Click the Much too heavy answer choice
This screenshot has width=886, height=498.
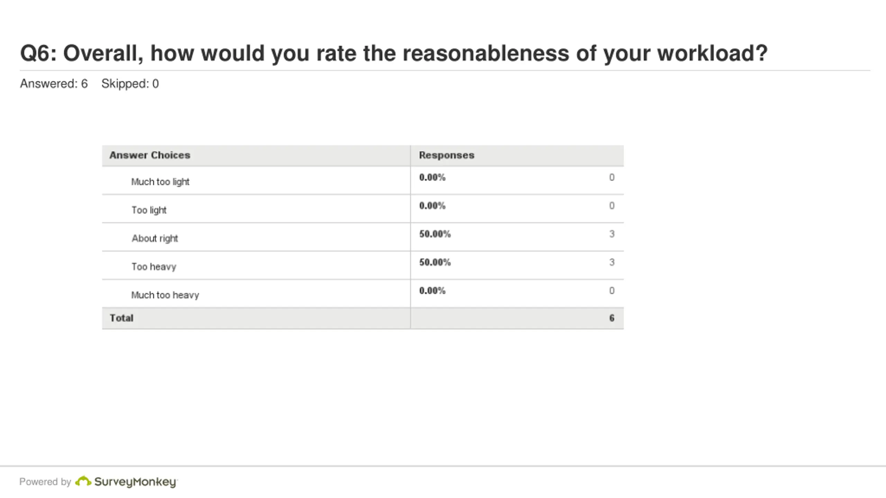[165, 295]
